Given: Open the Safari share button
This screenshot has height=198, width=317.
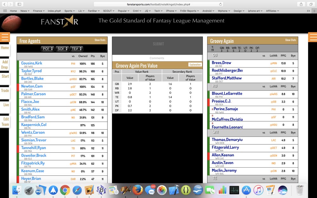Looking at the screenshot, I should [301, 4].
